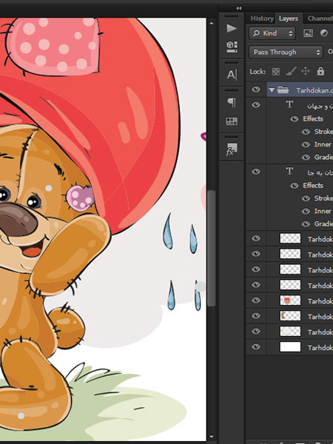Select the solid white layer thumbnail
This screenshot has height=444, width=333.
click(x=290, y=346)
